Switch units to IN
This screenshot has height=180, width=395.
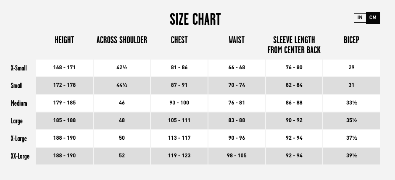tap(360, 18)
